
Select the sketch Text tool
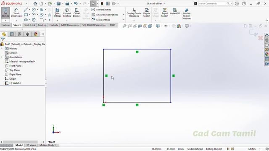click(x=50, y=15)
